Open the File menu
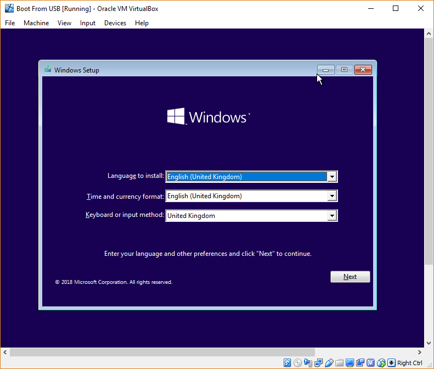The image size is (434, 369). 10,23
